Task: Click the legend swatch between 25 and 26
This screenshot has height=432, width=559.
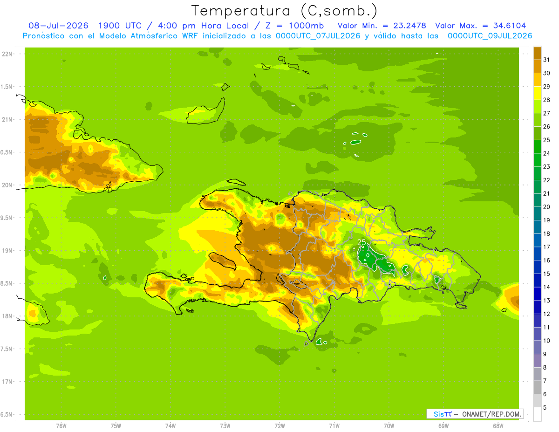Action: point(537,133)
